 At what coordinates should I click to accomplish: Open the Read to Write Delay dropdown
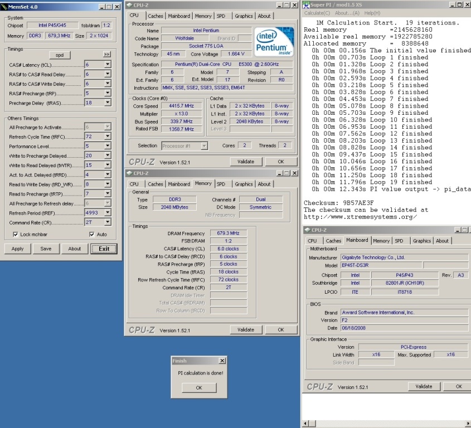[108, 184]
